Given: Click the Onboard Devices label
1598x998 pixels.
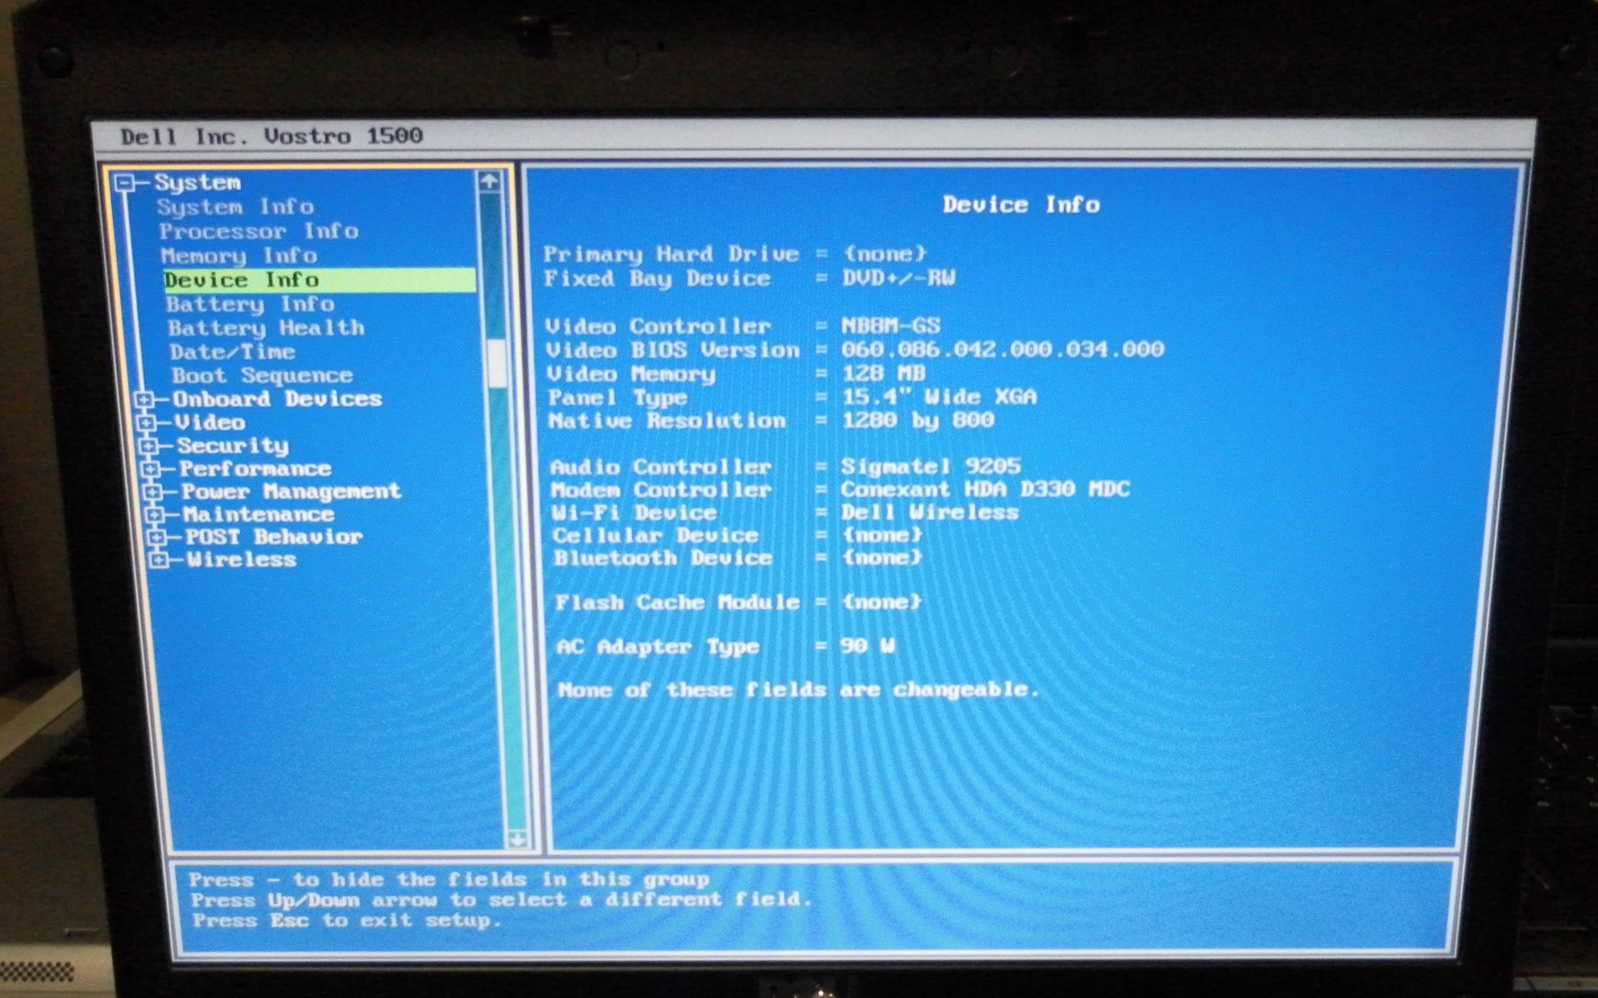Looking at the screenshot, I should tap(278, 399).
